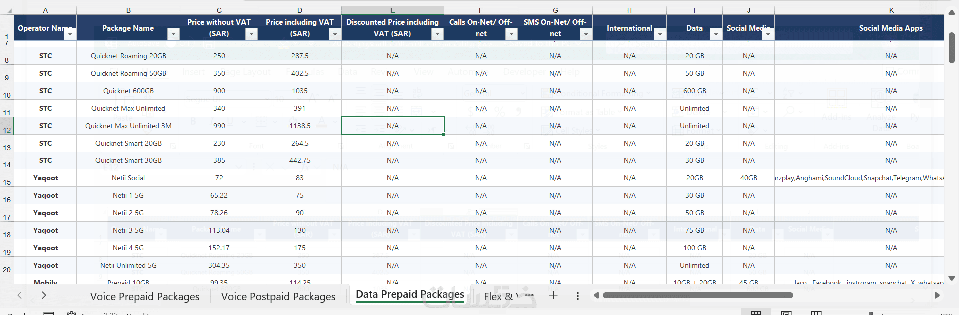Viewport: 959px width, 315px height.
Task: Click the vertical dots tab bar handle
Action: click(578, 296)
